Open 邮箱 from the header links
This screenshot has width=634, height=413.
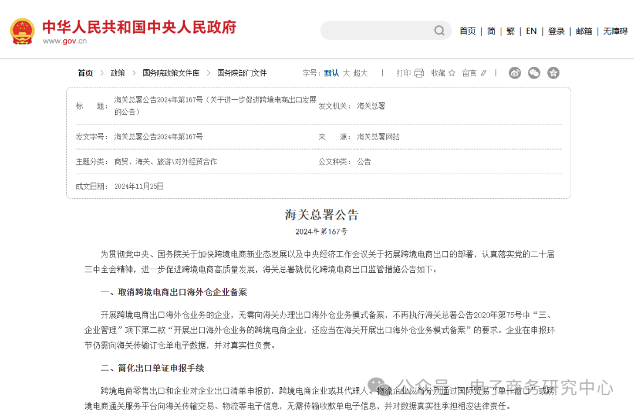pyautogui.click(x=584, y=31)
